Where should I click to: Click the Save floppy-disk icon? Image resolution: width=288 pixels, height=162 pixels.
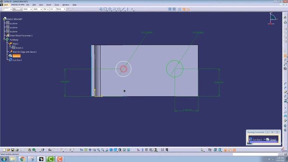(13, 150)
